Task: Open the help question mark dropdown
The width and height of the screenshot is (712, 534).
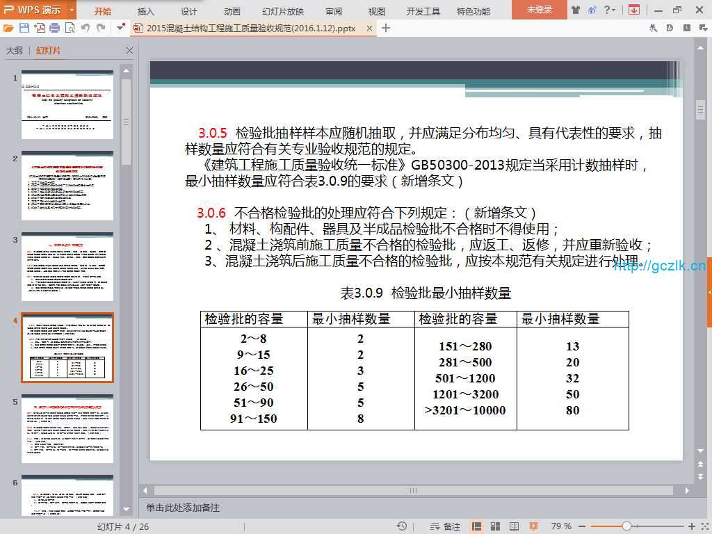Action: [x=610, y=10]
